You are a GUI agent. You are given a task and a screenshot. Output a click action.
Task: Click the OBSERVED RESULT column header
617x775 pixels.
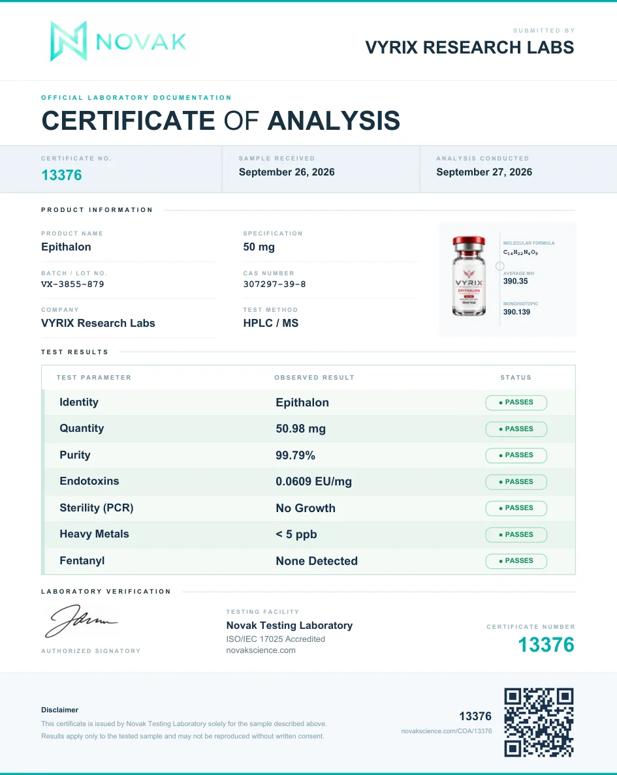coord(314,378)
